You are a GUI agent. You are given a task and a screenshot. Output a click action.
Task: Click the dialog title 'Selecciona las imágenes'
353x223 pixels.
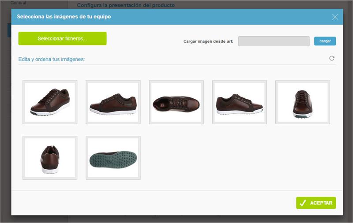(x=64, y=17)
